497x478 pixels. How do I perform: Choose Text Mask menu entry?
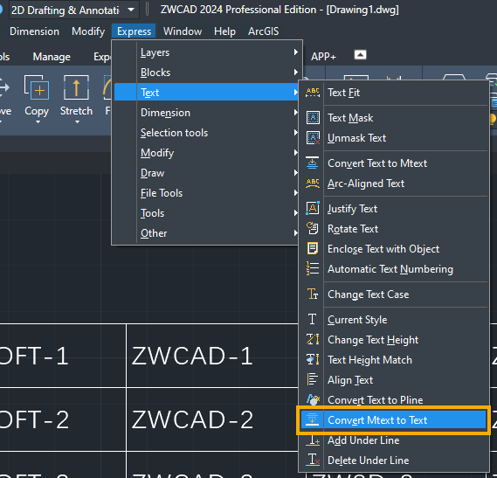pyautogui.click(x=394, y=118)
